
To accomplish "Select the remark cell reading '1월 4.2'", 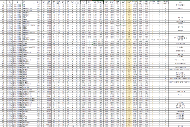I will point(179,20).
